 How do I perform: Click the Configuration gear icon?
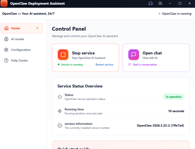coord(6,50)
